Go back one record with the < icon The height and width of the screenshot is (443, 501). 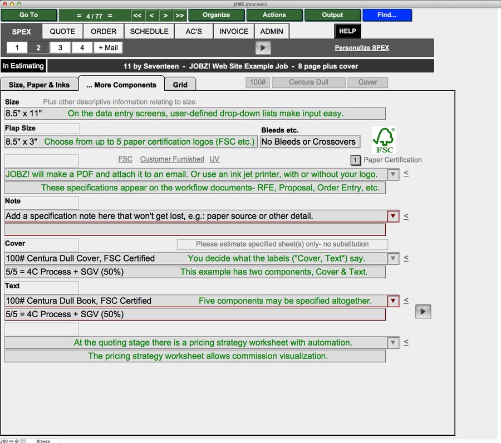(x=151, y=15)
